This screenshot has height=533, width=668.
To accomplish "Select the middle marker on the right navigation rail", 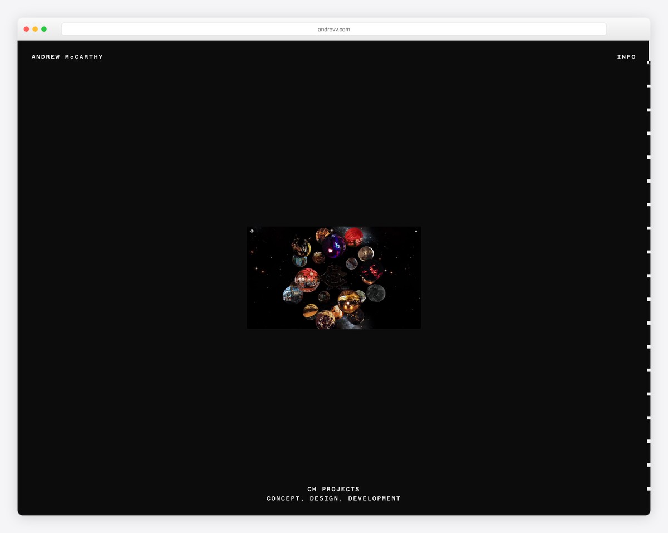I will tap(649, 275).
